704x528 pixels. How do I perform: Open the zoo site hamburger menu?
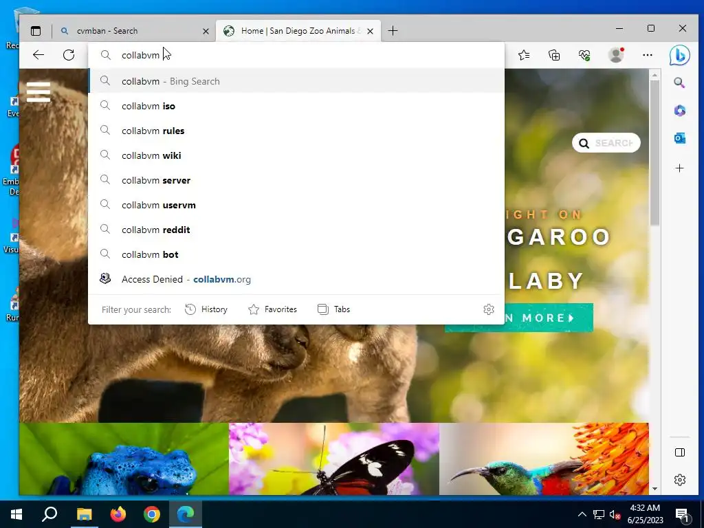(x=38, y=91)
